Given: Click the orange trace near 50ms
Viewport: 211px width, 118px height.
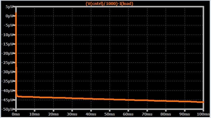Looking at the screenshot, I should (110, 99).
